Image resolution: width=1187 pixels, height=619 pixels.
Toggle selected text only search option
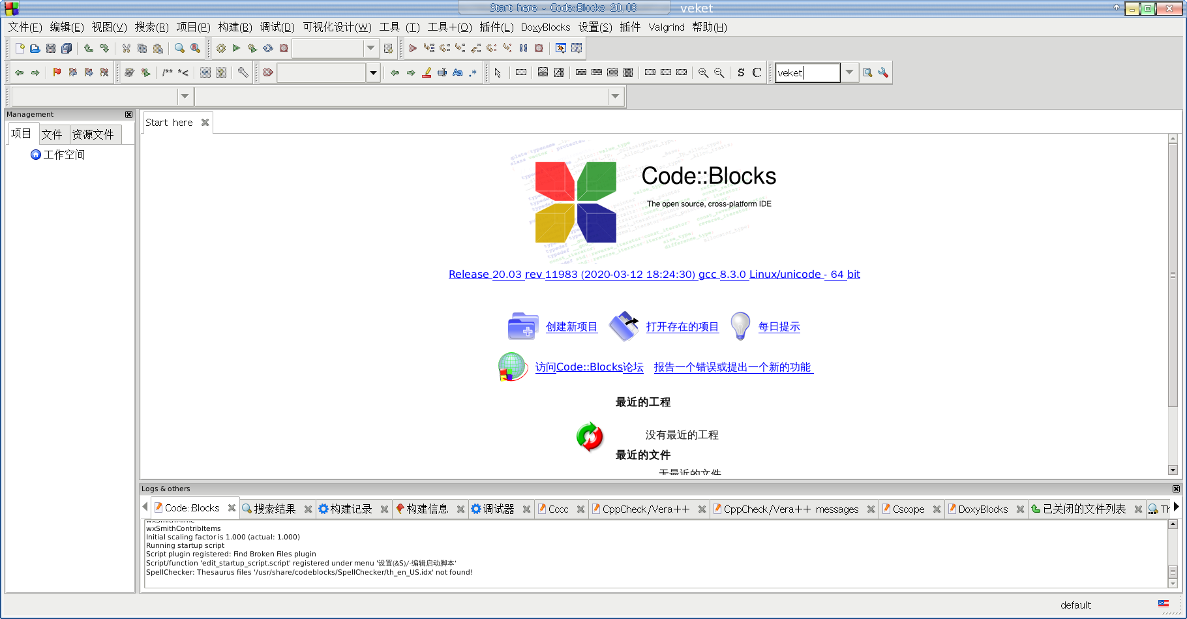click(442, 72)
